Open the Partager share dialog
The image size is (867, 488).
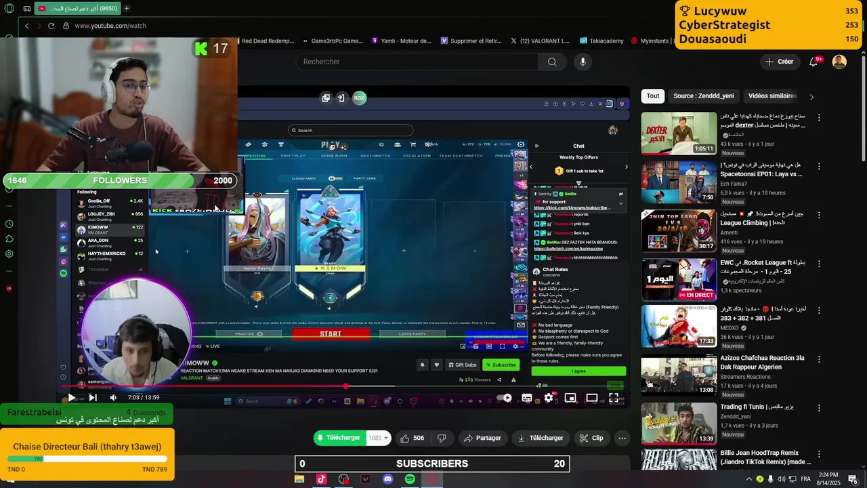[482, 438]
